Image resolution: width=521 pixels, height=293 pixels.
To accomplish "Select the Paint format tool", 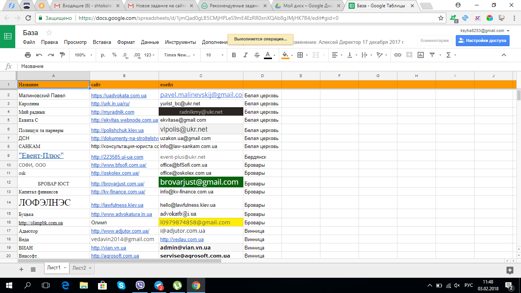I will [x=62, y=55].
